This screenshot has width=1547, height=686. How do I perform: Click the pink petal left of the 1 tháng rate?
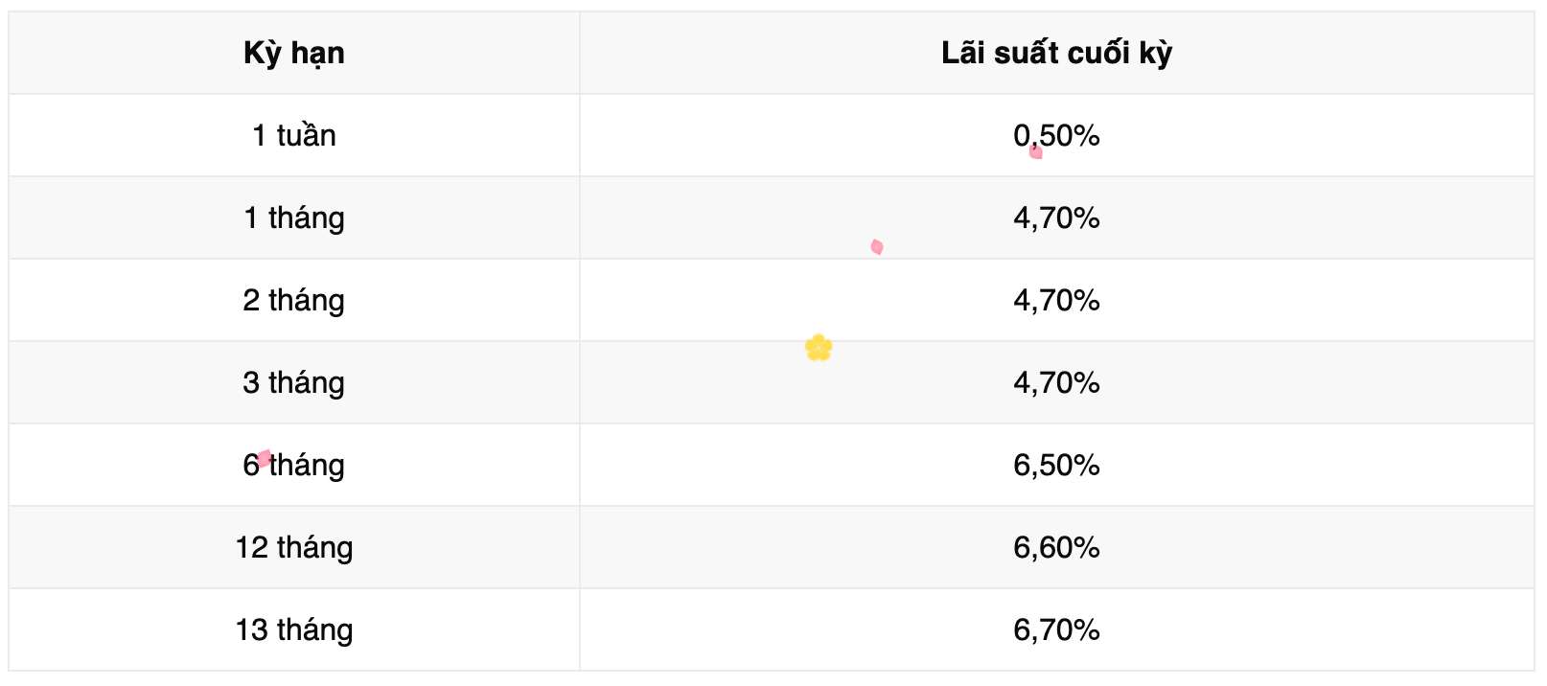(x=876, y=247)
